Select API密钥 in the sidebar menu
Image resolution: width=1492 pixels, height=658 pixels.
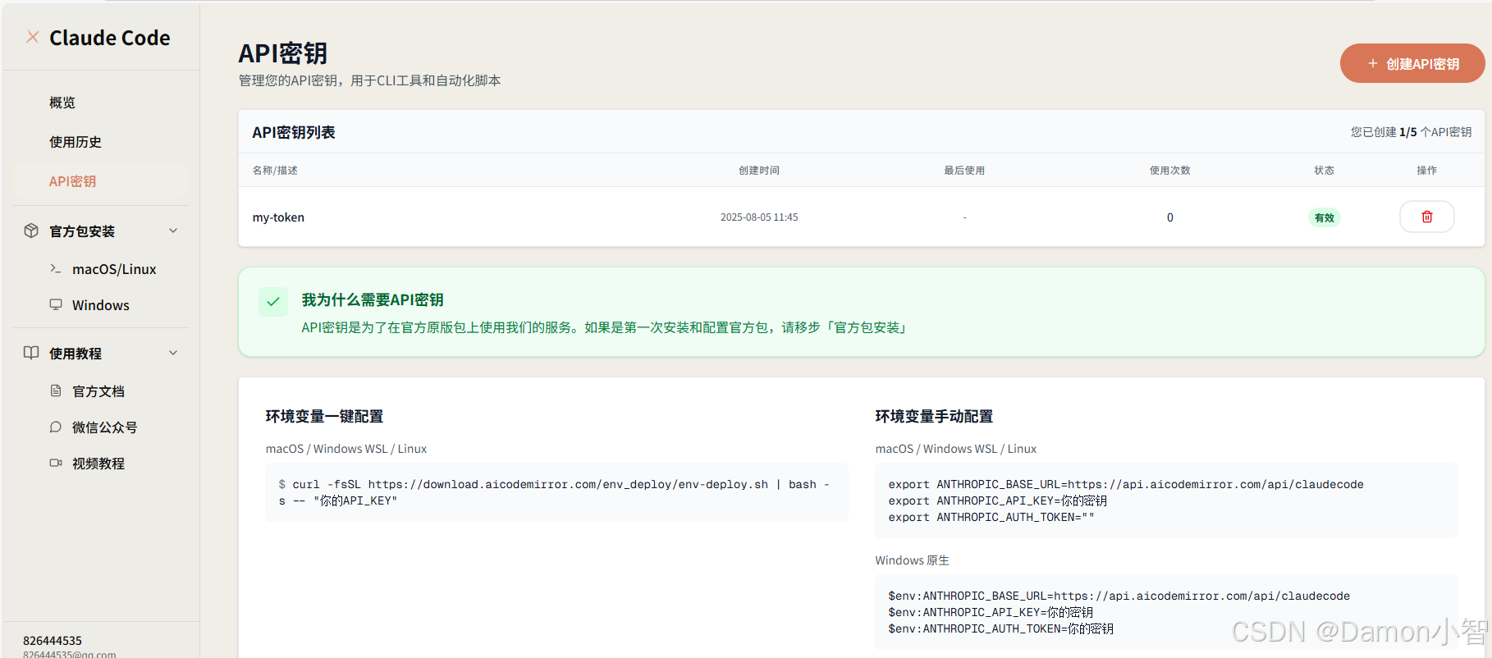[73, 181]
